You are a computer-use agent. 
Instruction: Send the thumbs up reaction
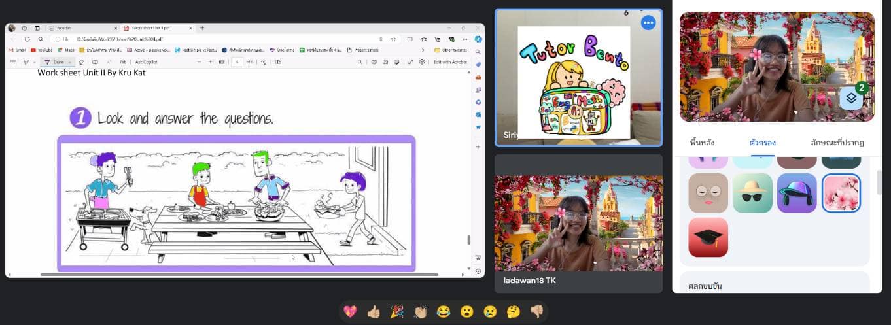click(x=374, y=312)
